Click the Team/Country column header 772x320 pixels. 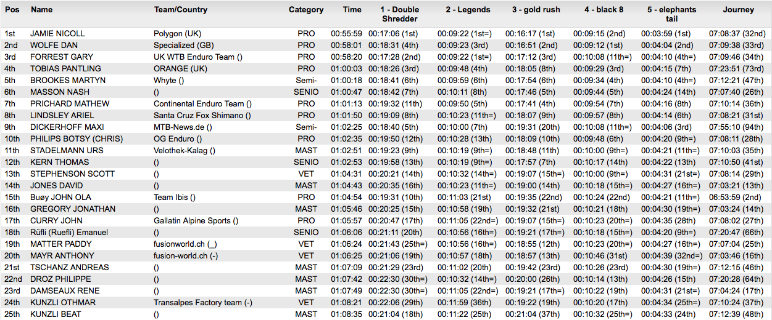[180, 10]
